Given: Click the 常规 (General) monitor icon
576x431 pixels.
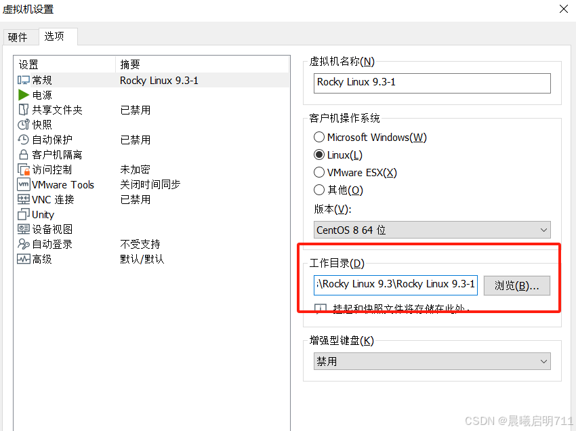Looking at the screenshot, I should pos(24,80).
